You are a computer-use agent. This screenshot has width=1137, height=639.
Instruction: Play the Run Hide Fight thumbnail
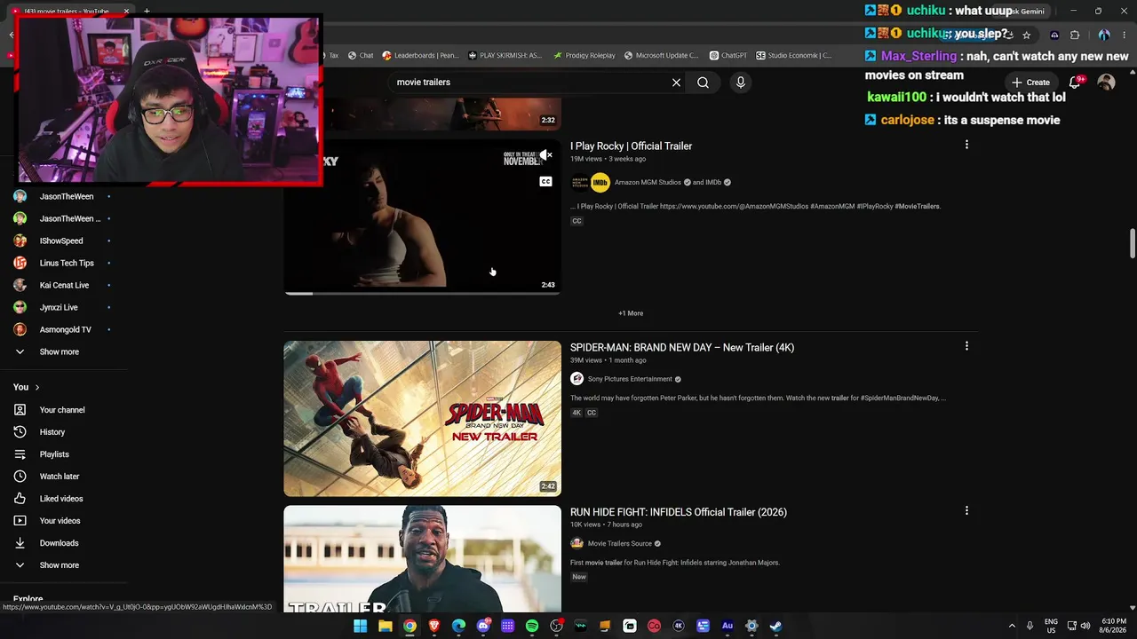coord(422,559)
